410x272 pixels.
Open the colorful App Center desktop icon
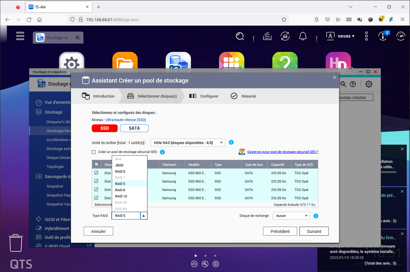pyautogui.click(x=232, y=61)
